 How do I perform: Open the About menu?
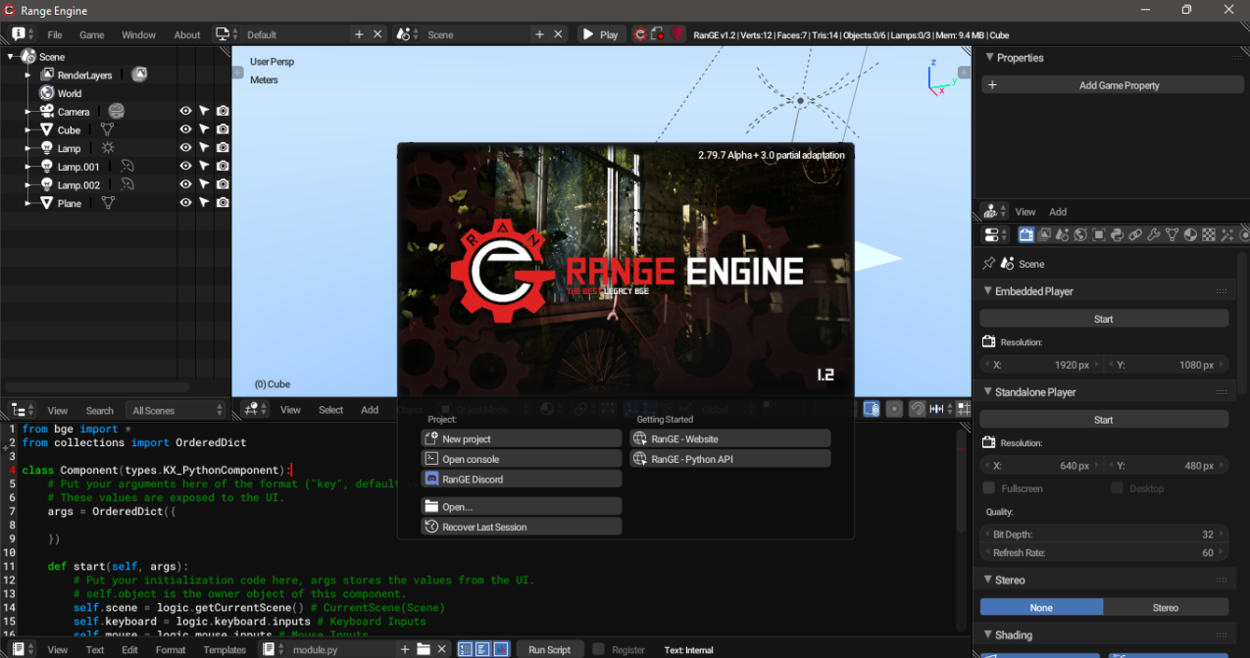click(x=187, y=35)
